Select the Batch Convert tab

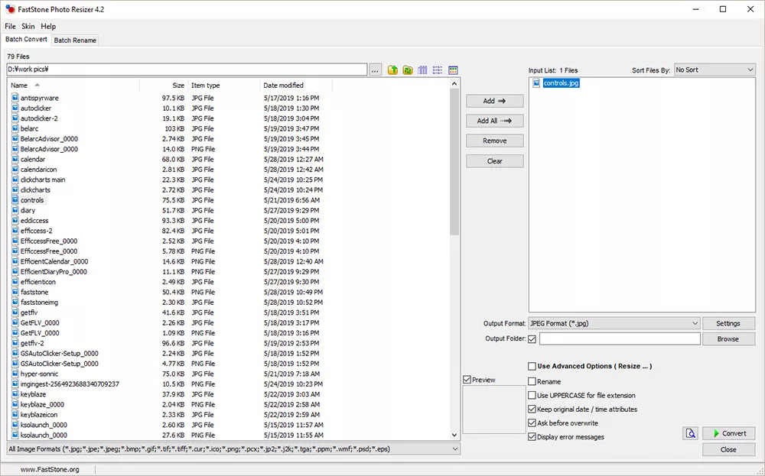coord(26,40)
